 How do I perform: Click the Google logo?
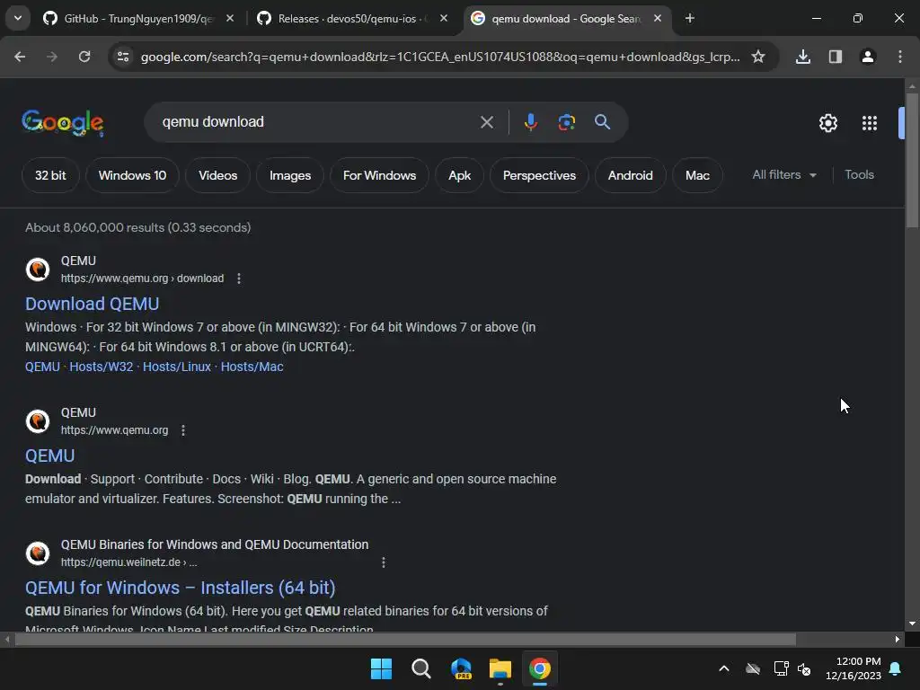click(x=63, y=122)
